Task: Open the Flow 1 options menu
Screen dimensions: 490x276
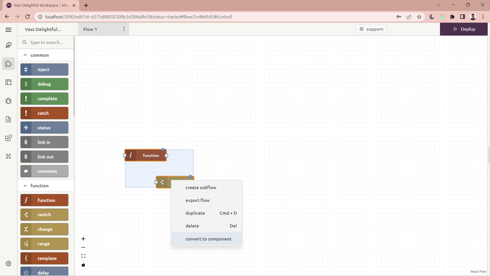Action: pos(124,29)
